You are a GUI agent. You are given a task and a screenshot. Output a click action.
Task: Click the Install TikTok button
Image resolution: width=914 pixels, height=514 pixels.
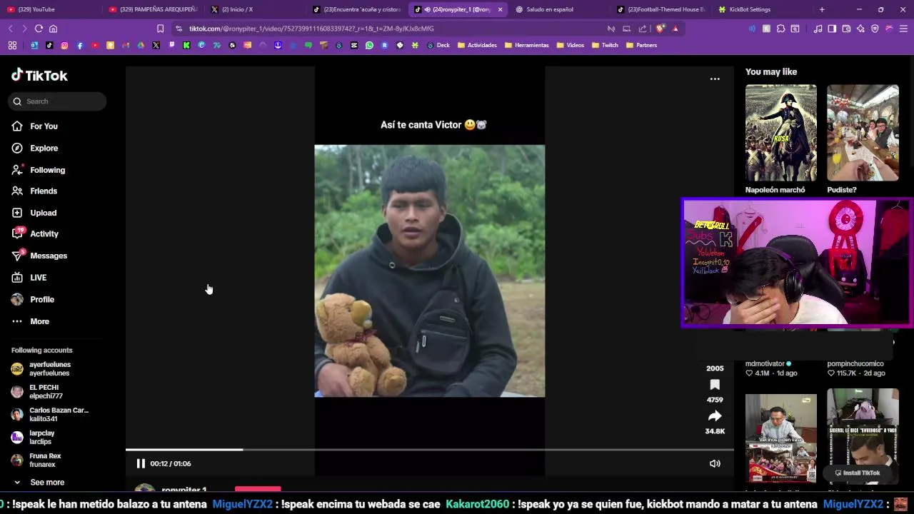coord(857,473)
